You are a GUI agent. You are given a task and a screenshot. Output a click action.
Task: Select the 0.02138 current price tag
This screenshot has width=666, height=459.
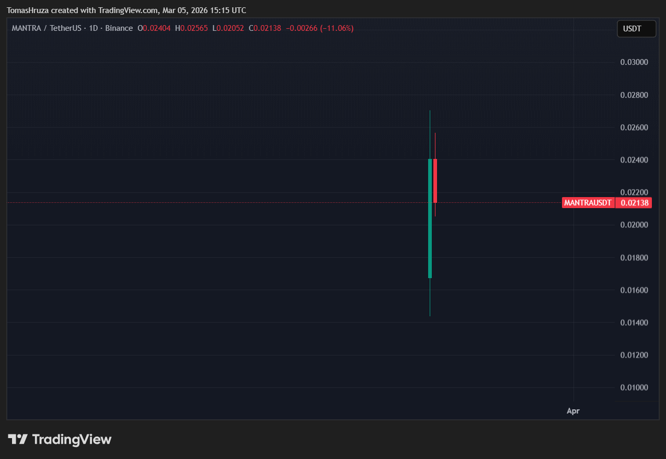click(634, 203)
